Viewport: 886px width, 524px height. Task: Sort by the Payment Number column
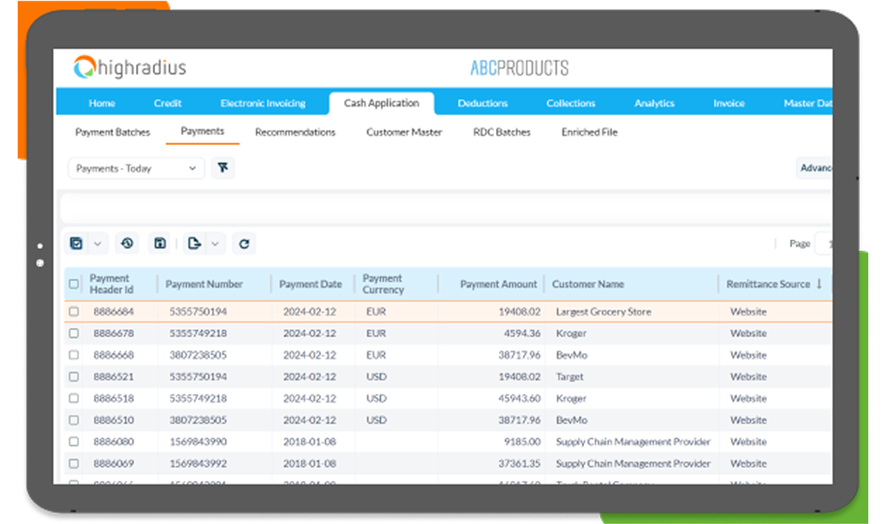click(x=204, y=284)
